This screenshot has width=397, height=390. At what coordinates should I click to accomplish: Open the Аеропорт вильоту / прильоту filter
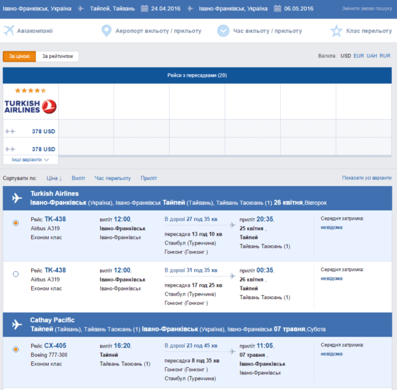[x=159, y=31]
